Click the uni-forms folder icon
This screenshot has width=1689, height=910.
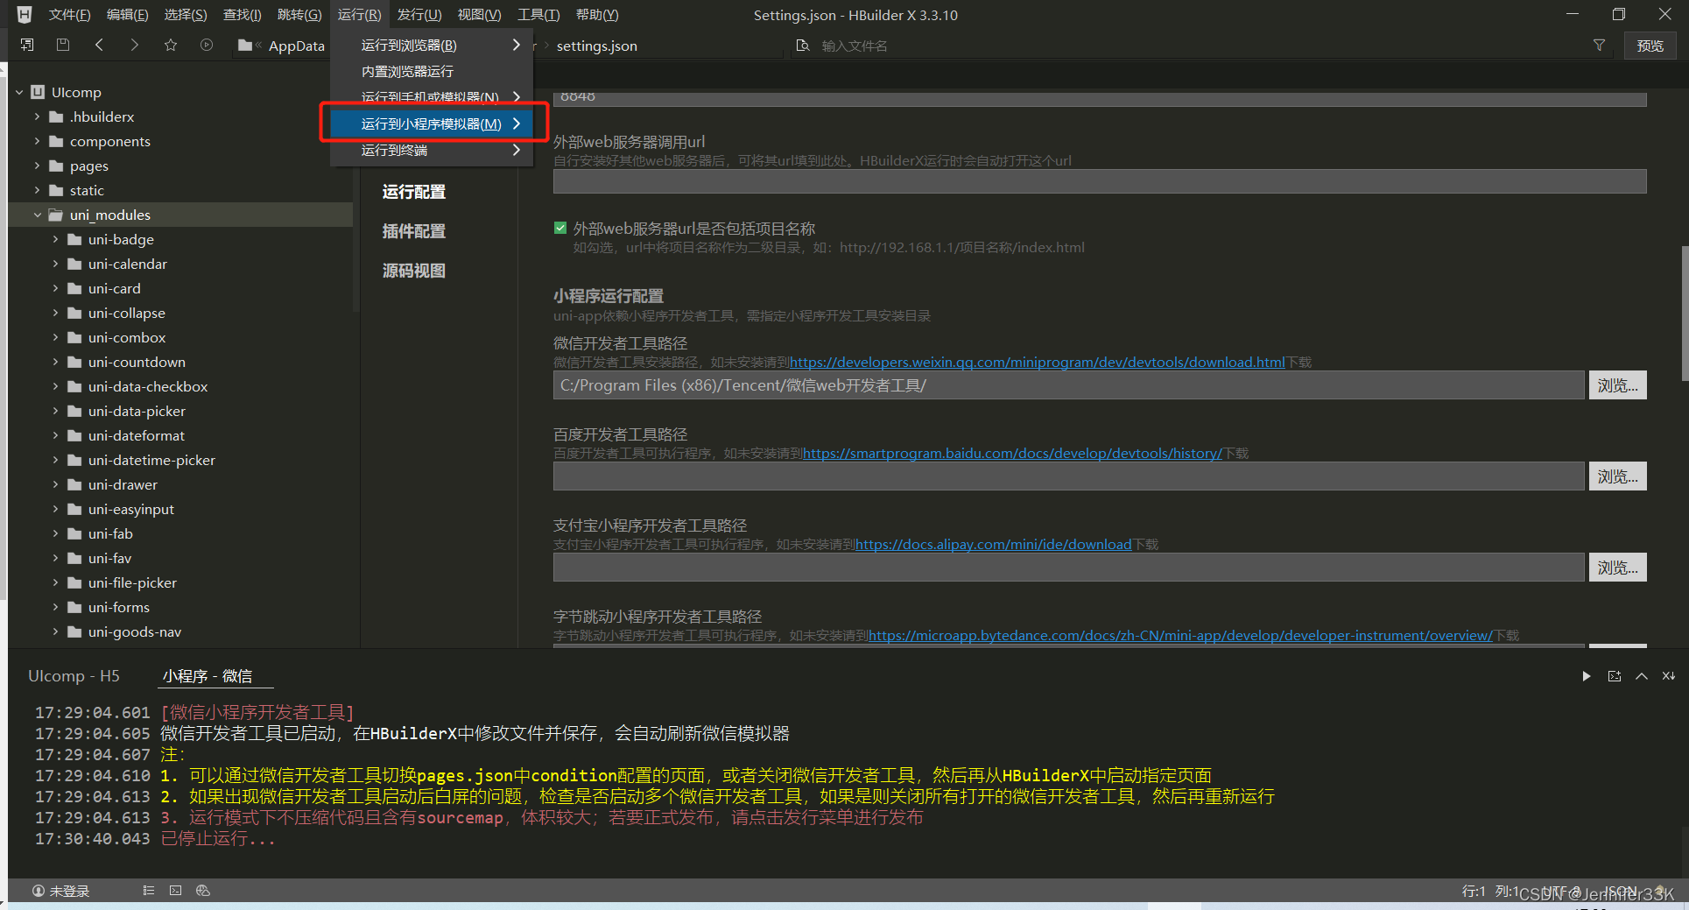point(75,607)
